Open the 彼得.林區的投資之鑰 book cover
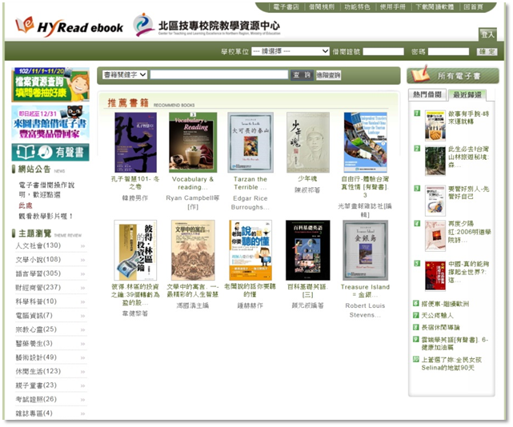513x427 pixels. pos(135,250)
